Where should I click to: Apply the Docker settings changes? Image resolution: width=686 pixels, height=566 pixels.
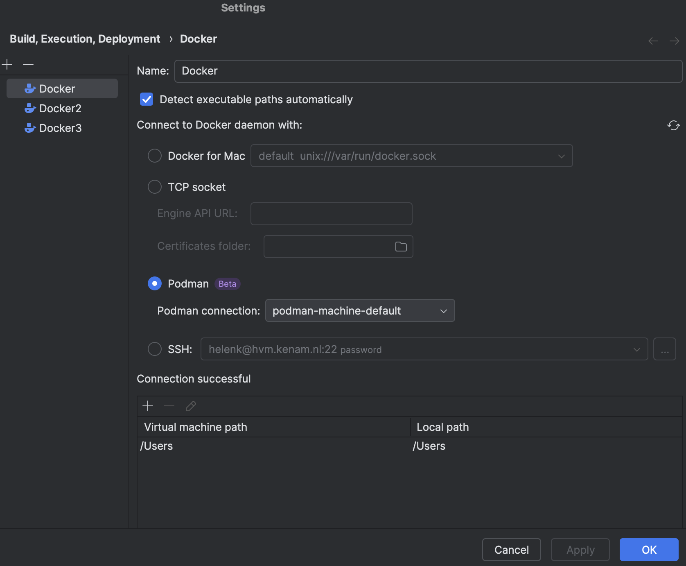pyautogui.click(x=580, y=550)
